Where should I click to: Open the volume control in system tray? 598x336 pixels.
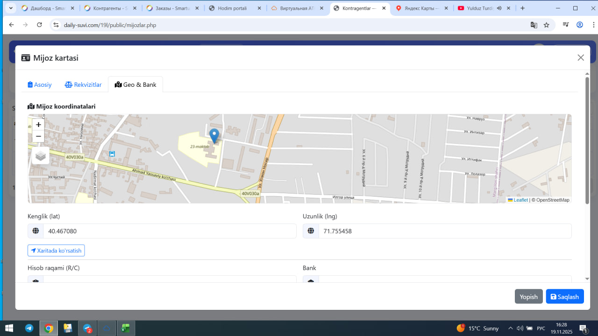[520, 328]
